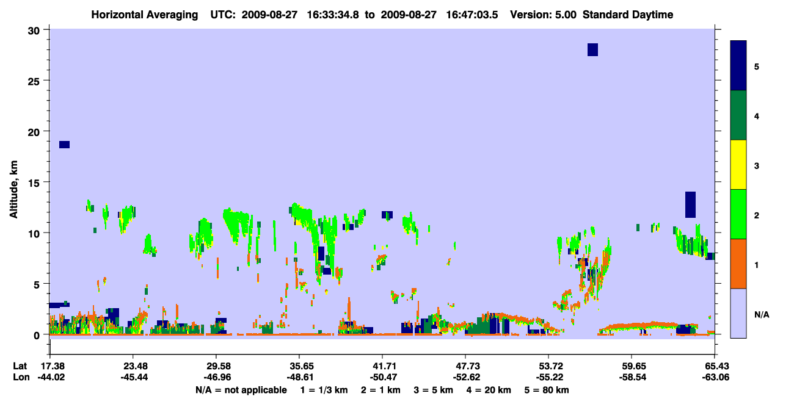Click the longitude value -63.06
Image resolution: width=794 pixels, height=407 pixels.
(x=715, y=378)
